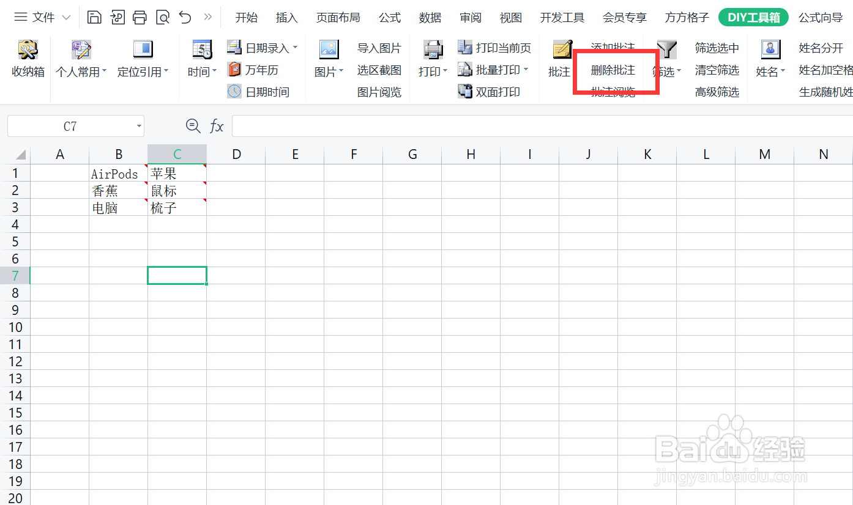The height and width of the screenshot is (505, 853).
Task: Switch to the 开始 tab
Action: click(x=247, y=18)
